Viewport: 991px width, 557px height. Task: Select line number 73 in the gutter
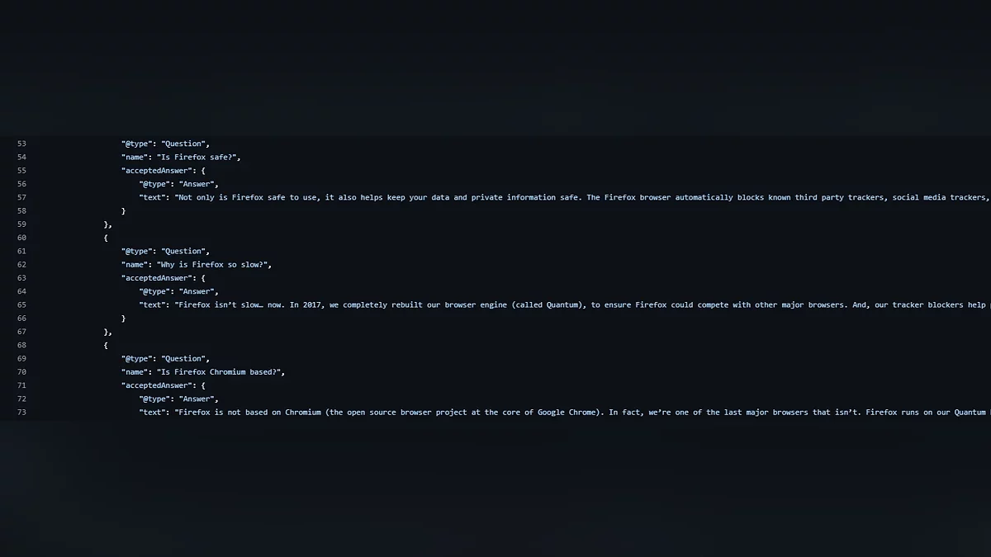[x=21, y=412]
